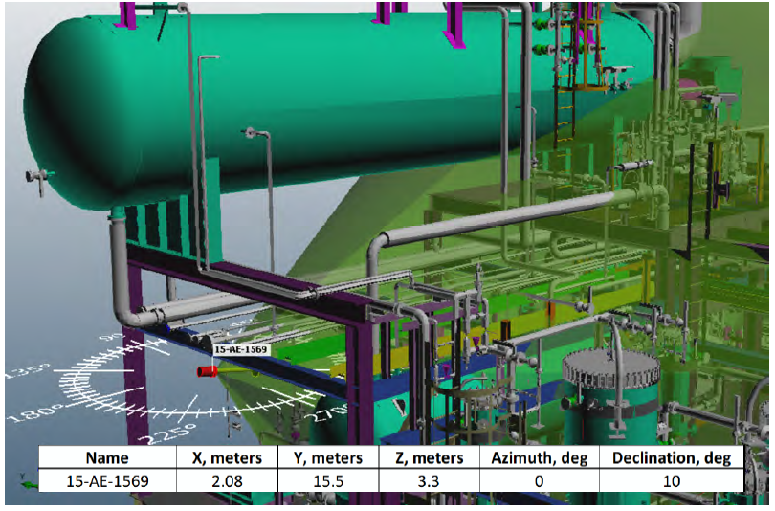Select the table cell reading 15-AE-1569
This screenshot has height=511, width=775.
107,480
